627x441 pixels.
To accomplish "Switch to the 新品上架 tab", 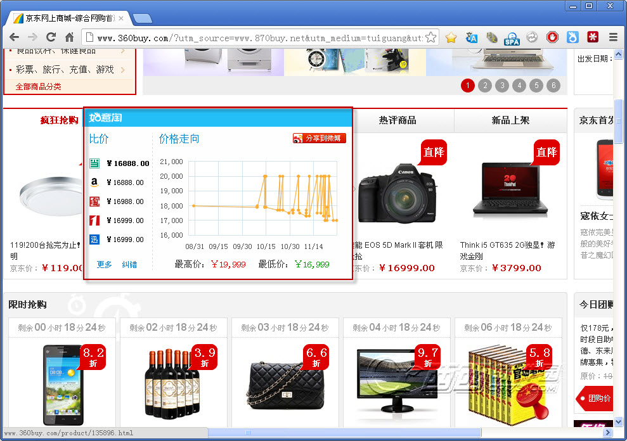I will point(510,120).
